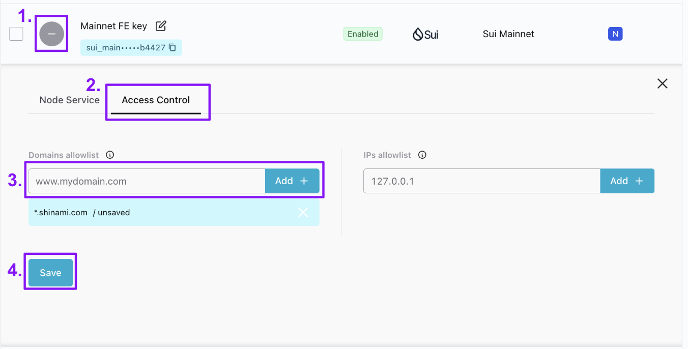Save the access control changes

(x=50, y=273)
